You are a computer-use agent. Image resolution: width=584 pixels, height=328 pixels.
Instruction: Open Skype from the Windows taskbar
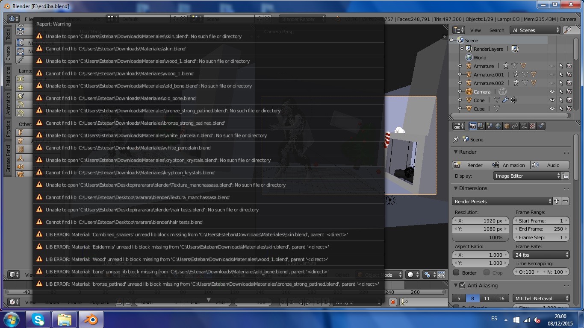pos(38,319)
